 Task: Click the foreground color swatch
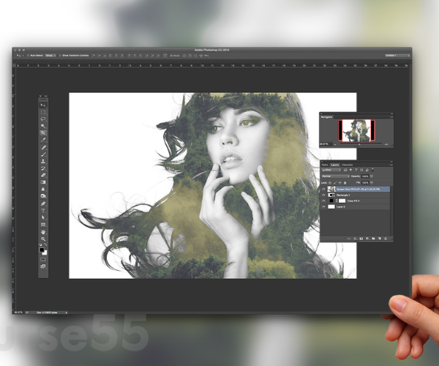42,250
